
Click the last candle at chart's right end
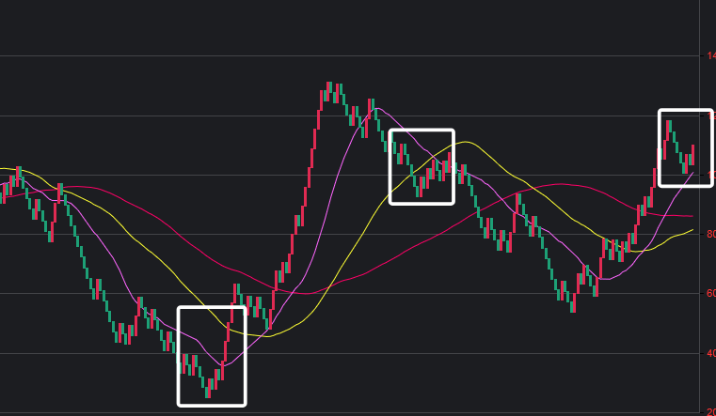click(692, 155)
